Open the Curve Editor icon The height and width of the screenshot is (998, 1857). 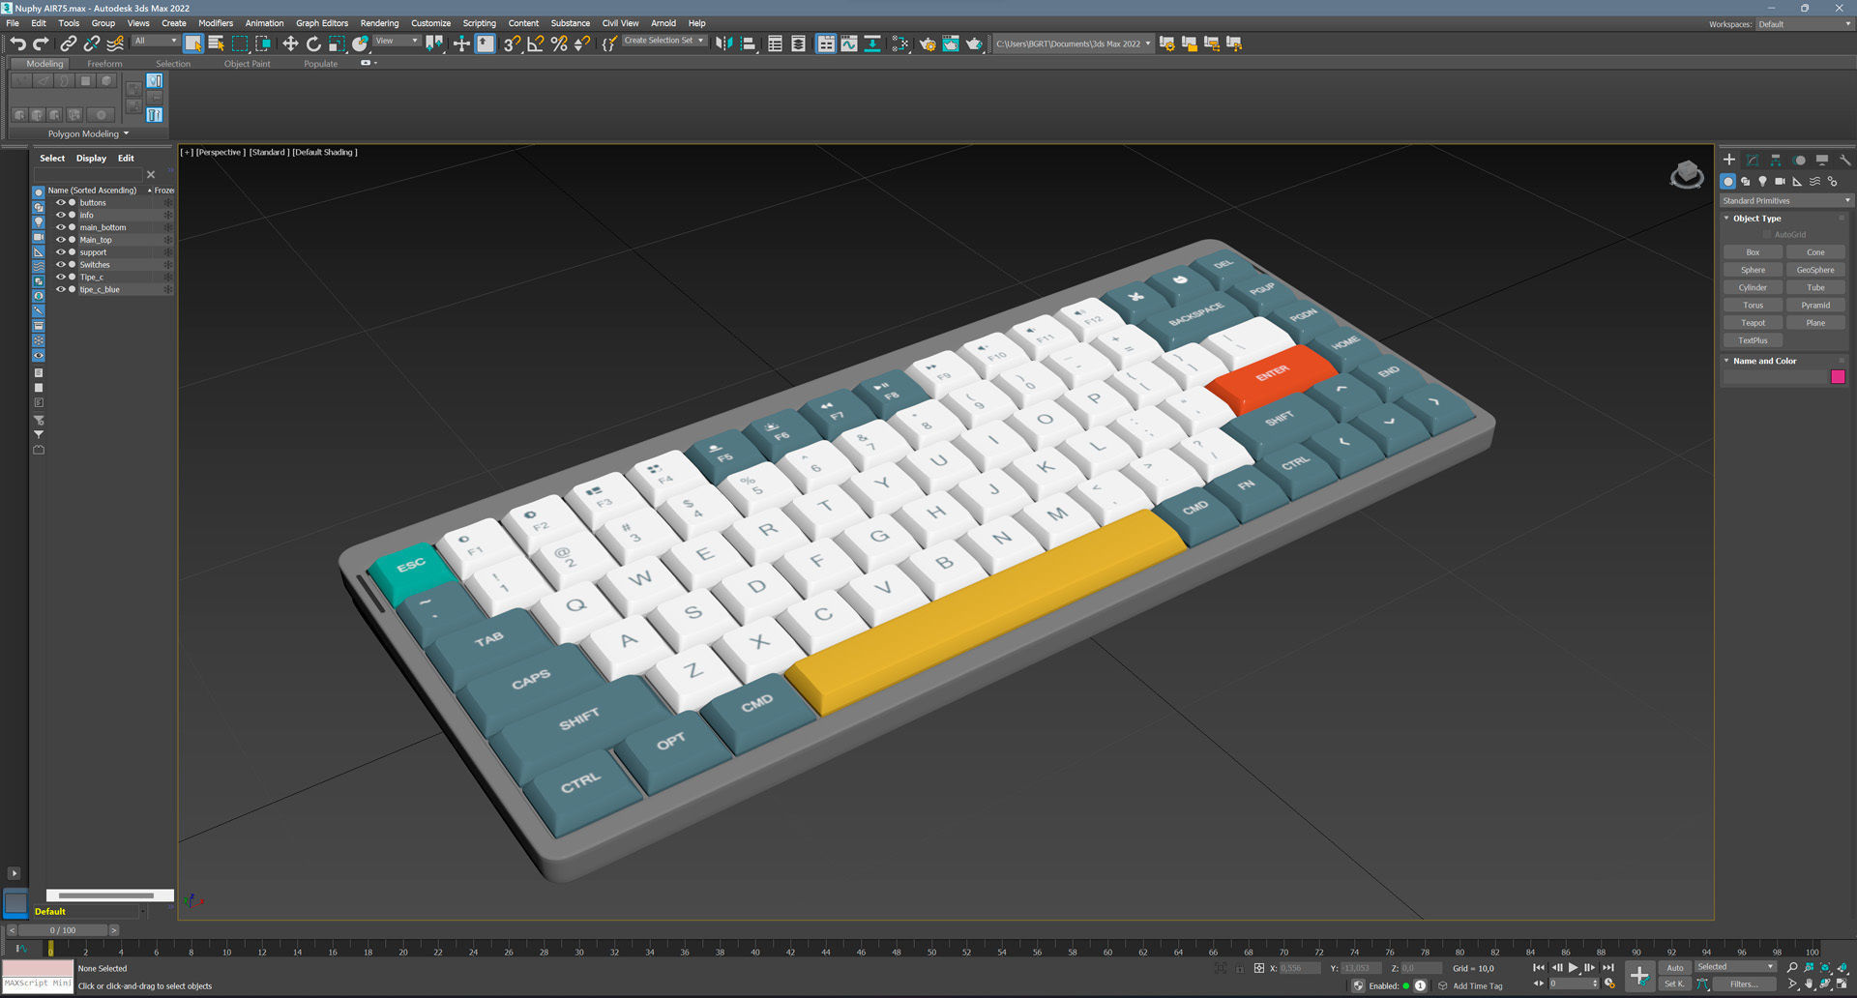pos(848,44)
